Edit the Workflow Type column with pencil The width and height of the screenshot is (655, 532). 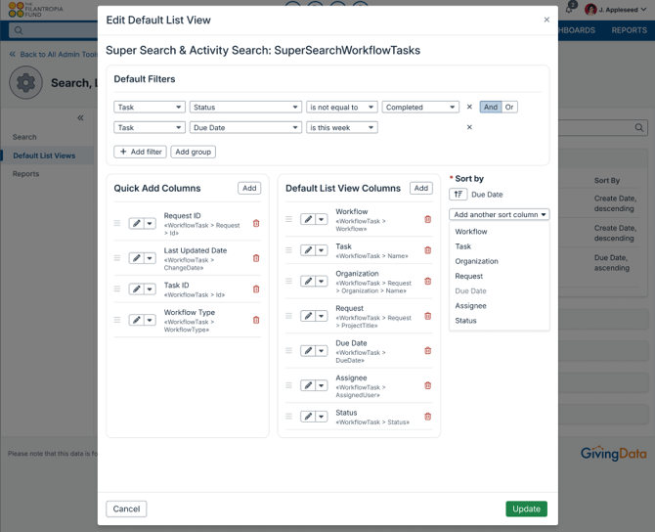tap(137, 320)
